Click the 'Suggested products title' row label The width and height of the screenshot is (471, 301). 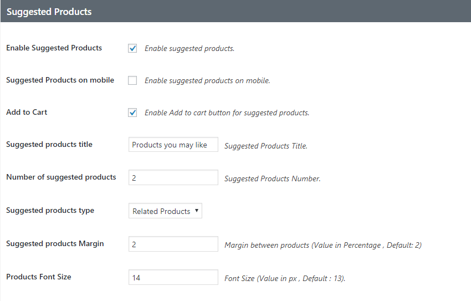click(x=49, y=144)
